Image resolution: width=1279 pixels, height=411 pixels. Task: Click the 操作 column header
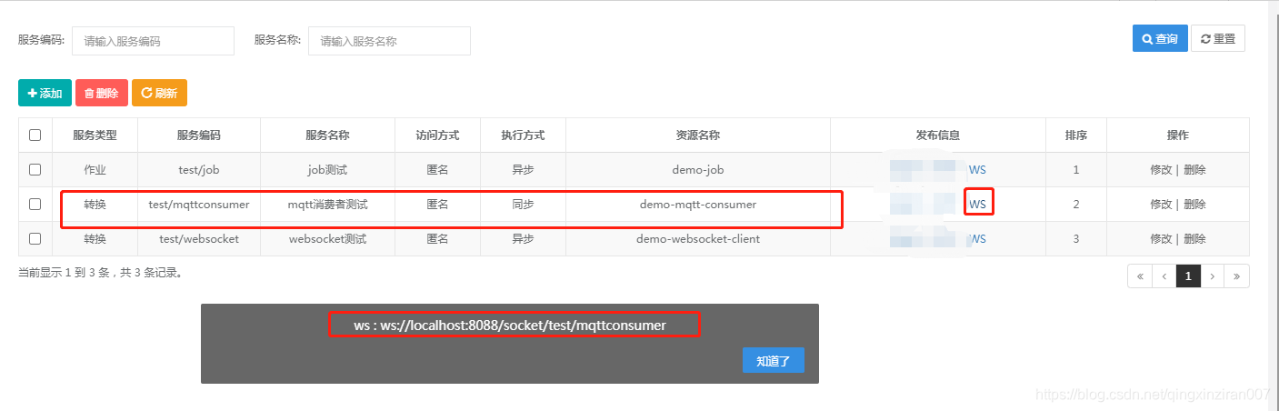pyautogui.click(x=1178, y=135)
